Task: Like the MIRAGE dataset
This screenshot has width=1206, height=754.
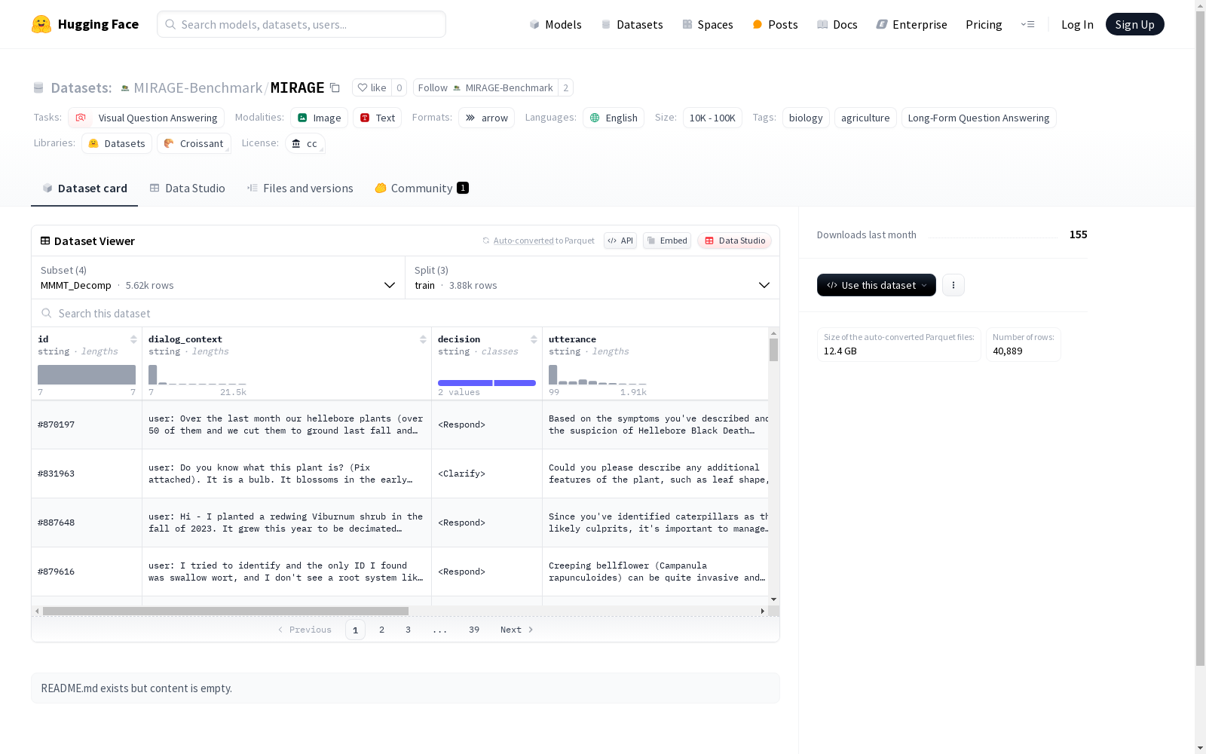Action: (372, 87)
